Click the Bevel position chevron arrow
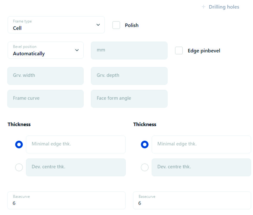Image resolution: width=253 pixels, height=215 pixels. [x=77, y=50]
